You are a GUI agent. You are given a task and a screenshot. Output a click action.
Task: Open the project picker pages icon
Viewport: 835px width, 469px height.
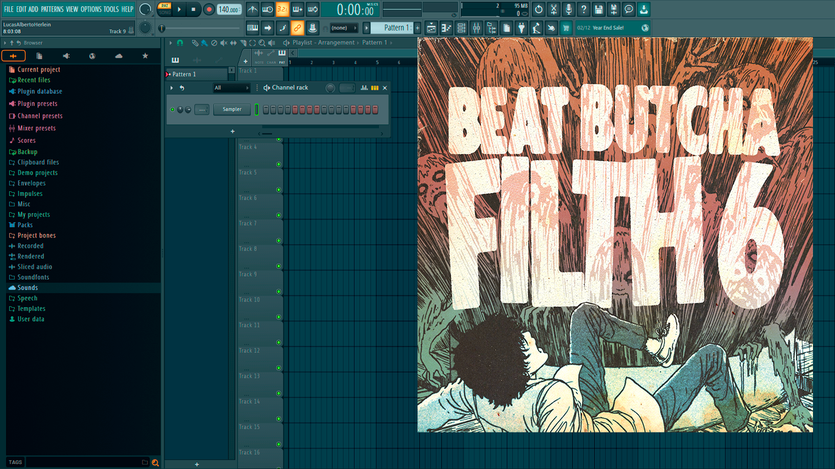click(x=506, y=27)
